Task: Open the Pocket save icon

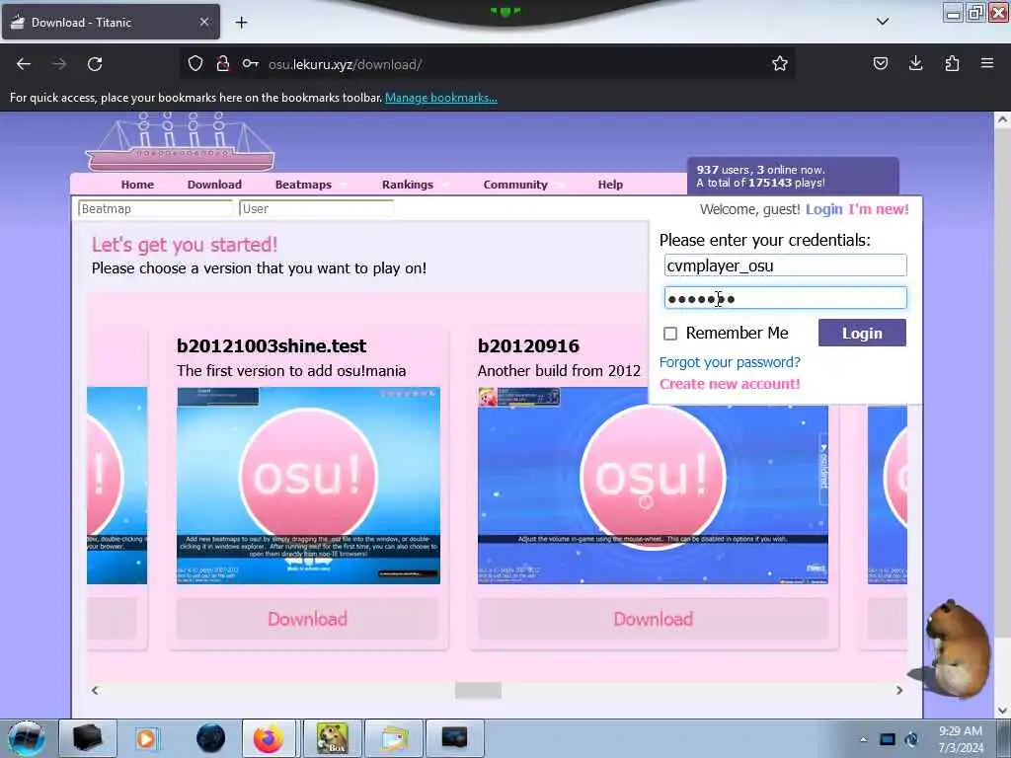Action: 880,63
